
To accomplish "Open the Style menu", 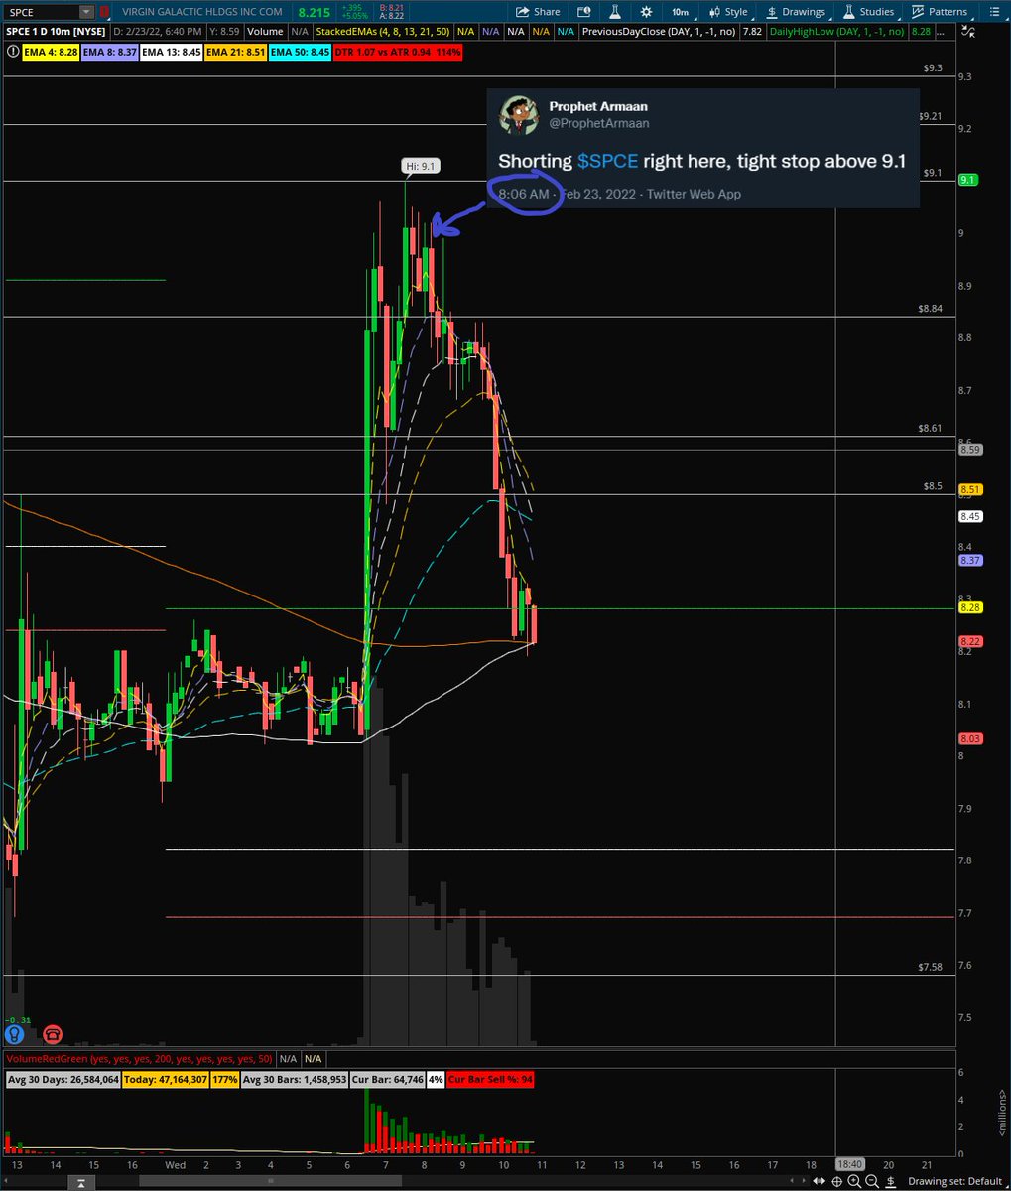I will [x=728, y=12].
